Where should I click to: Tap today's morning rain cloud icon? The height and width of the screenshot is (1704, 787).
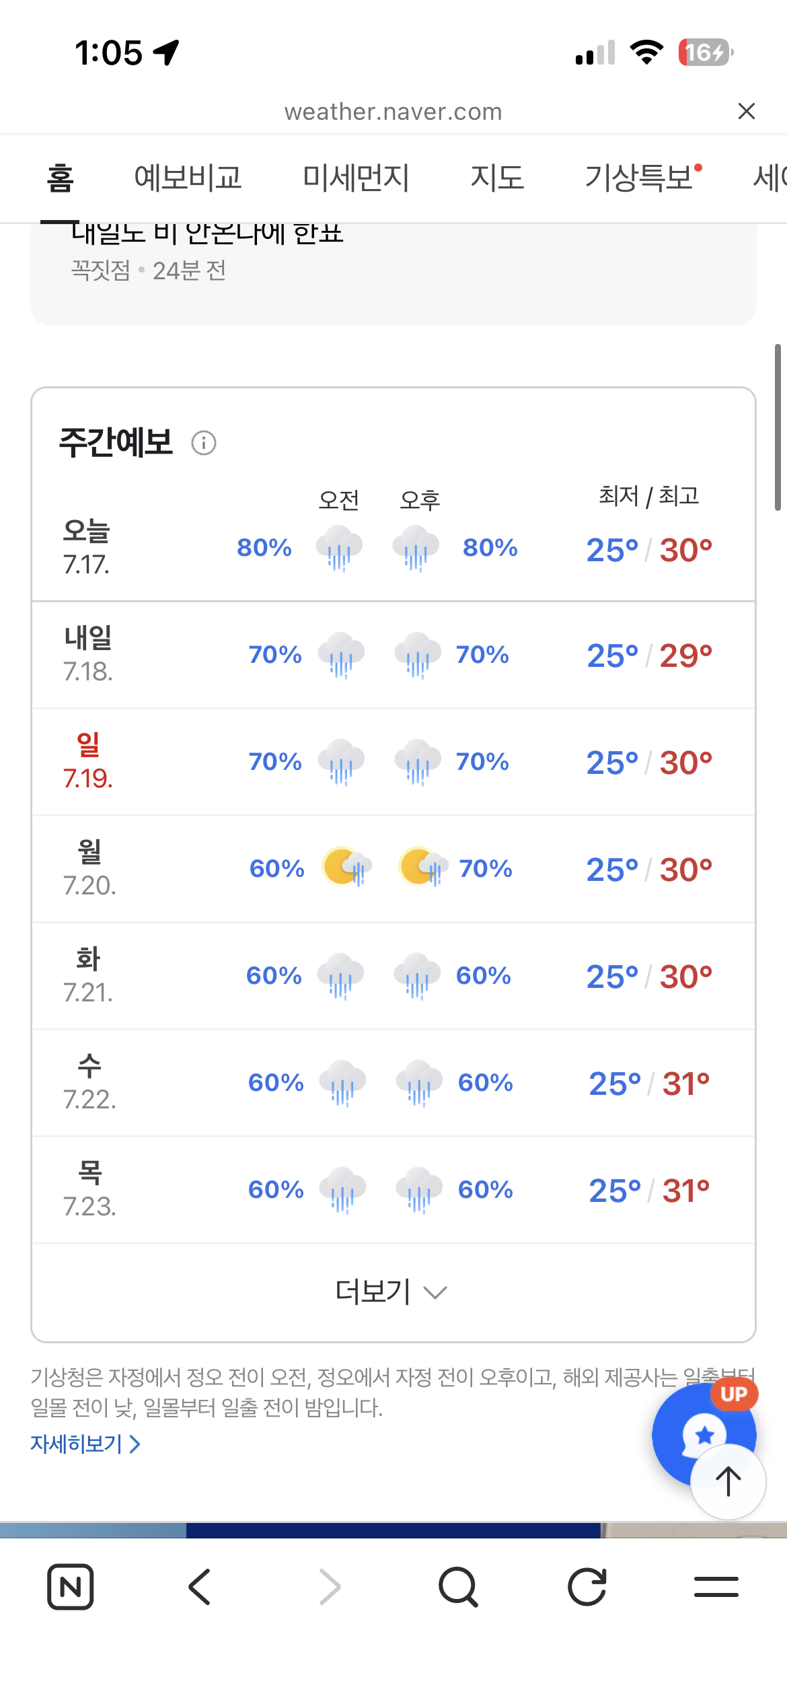click(x=340, y=548)
